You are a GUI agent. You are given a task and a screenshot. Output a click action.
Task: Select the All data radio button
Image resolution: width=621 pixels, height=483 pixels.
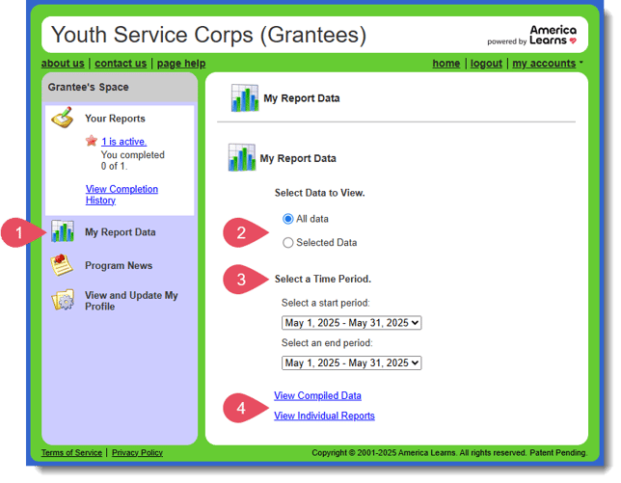click(x=288, y=219)
